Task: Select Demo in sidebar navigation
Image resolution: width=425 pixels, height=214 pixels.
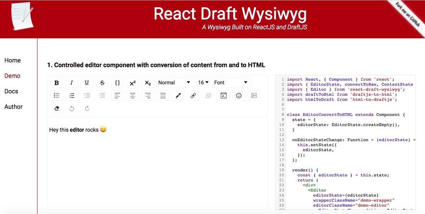Action: pos(12,76)
